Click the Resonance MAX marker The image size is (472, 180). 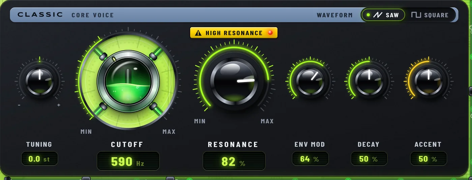(x=267, y=121)
